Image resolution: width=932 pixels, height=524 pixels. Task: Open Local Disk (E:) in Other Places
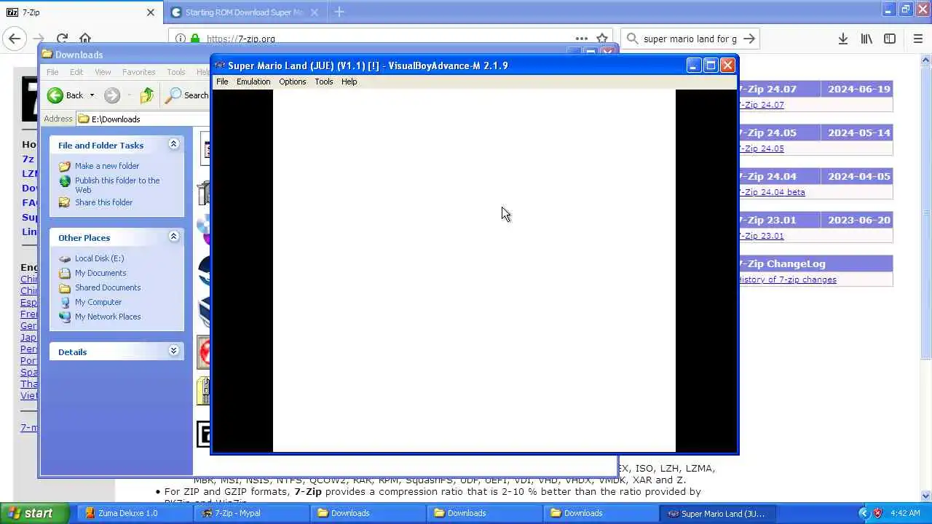(x=99, y=258)
